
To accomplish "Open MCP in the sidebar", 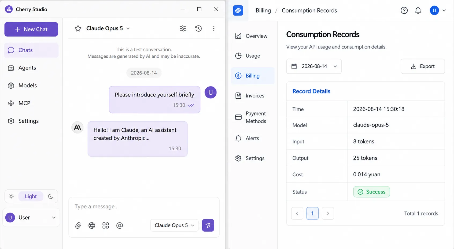I will (x=31, y=103).
